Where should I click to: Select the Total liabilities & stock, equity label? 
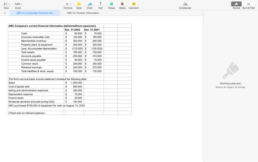(36, 71)
